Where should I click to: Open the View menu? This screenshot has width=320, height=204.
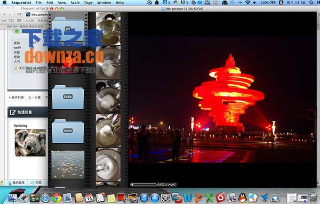[62, 3]
